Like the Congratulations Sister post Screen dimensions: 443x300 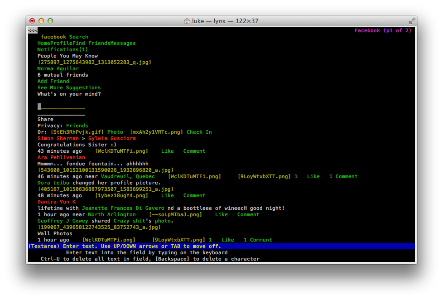click(x=167, y=151)
